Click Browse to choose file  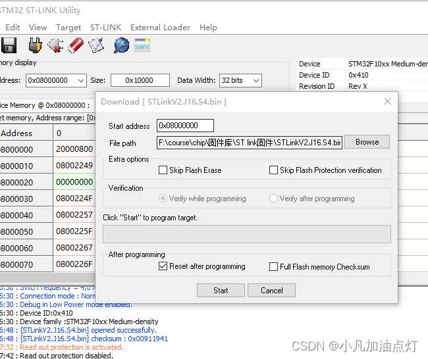point(367,142)
